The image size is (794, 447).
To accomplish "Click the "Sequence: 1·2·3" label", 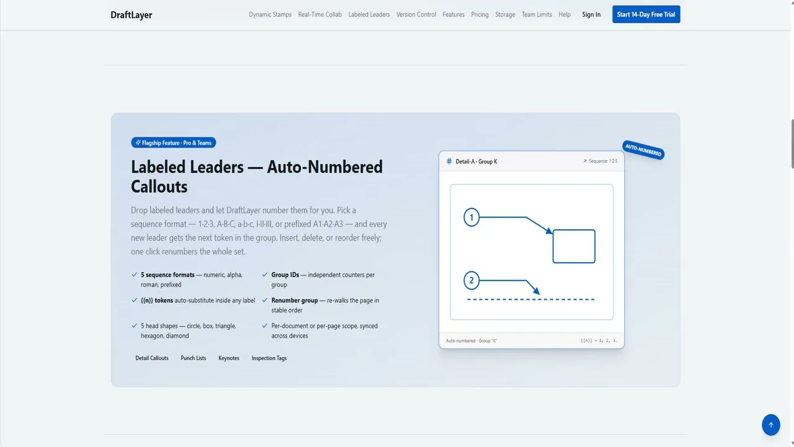I will [604, 161].
